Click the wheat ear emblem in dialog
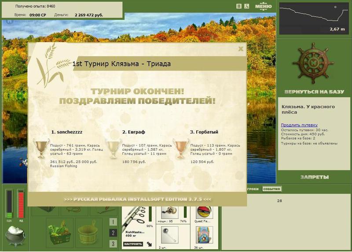352x252 pixels. [53, 65]
